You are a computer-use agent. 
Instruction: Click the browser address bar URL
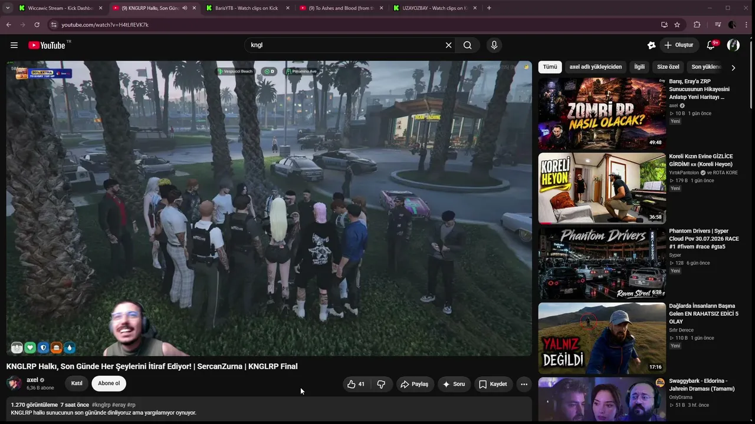point(105,25)
